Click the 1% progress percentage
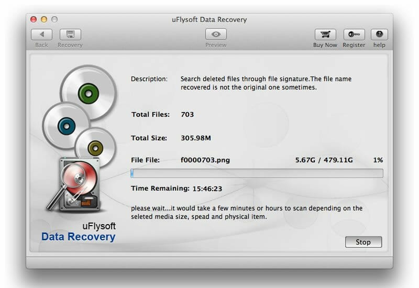The width and height of the screenshot is (419, 288). click(378, 160)
